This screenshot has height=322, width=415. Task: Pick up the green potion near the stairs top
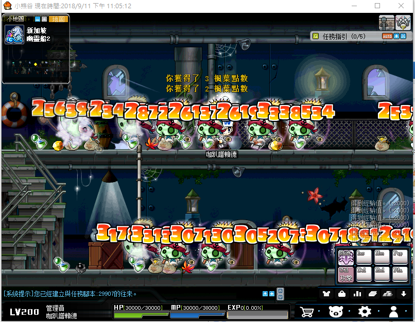39,141
